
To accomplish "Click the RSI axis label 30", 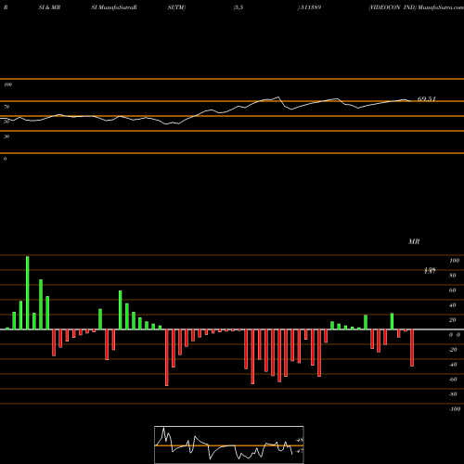I will click(6, 136).
